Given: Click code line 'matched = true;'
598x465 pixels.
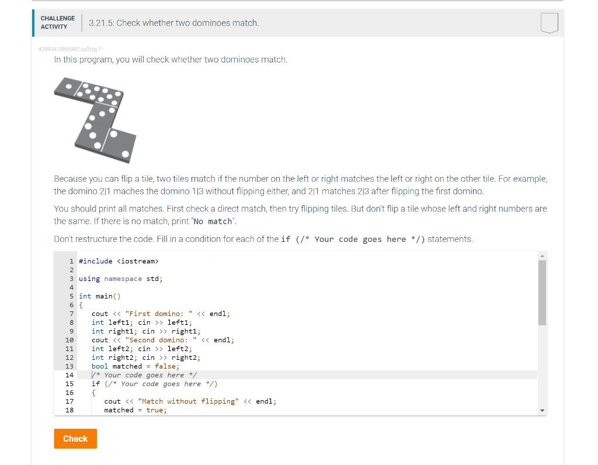Looking at the screenshot, I should point(135,410).
